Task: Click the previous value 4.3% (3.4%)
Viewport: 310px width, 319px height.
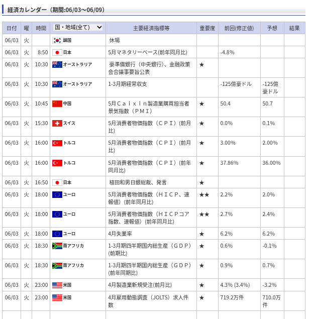Action: tap(235, 285)
